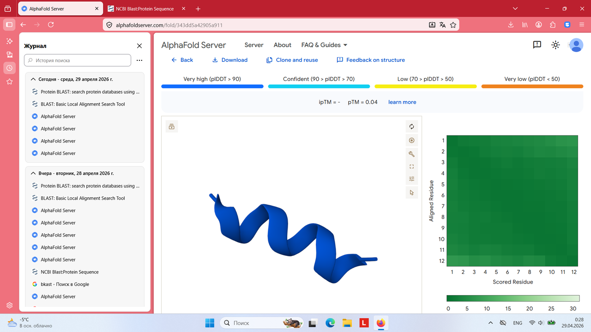This screenshot has width=591, height=332.
Task: Open the NCBI Blast:Protein Sequence history entry
Action: (70, 272)
